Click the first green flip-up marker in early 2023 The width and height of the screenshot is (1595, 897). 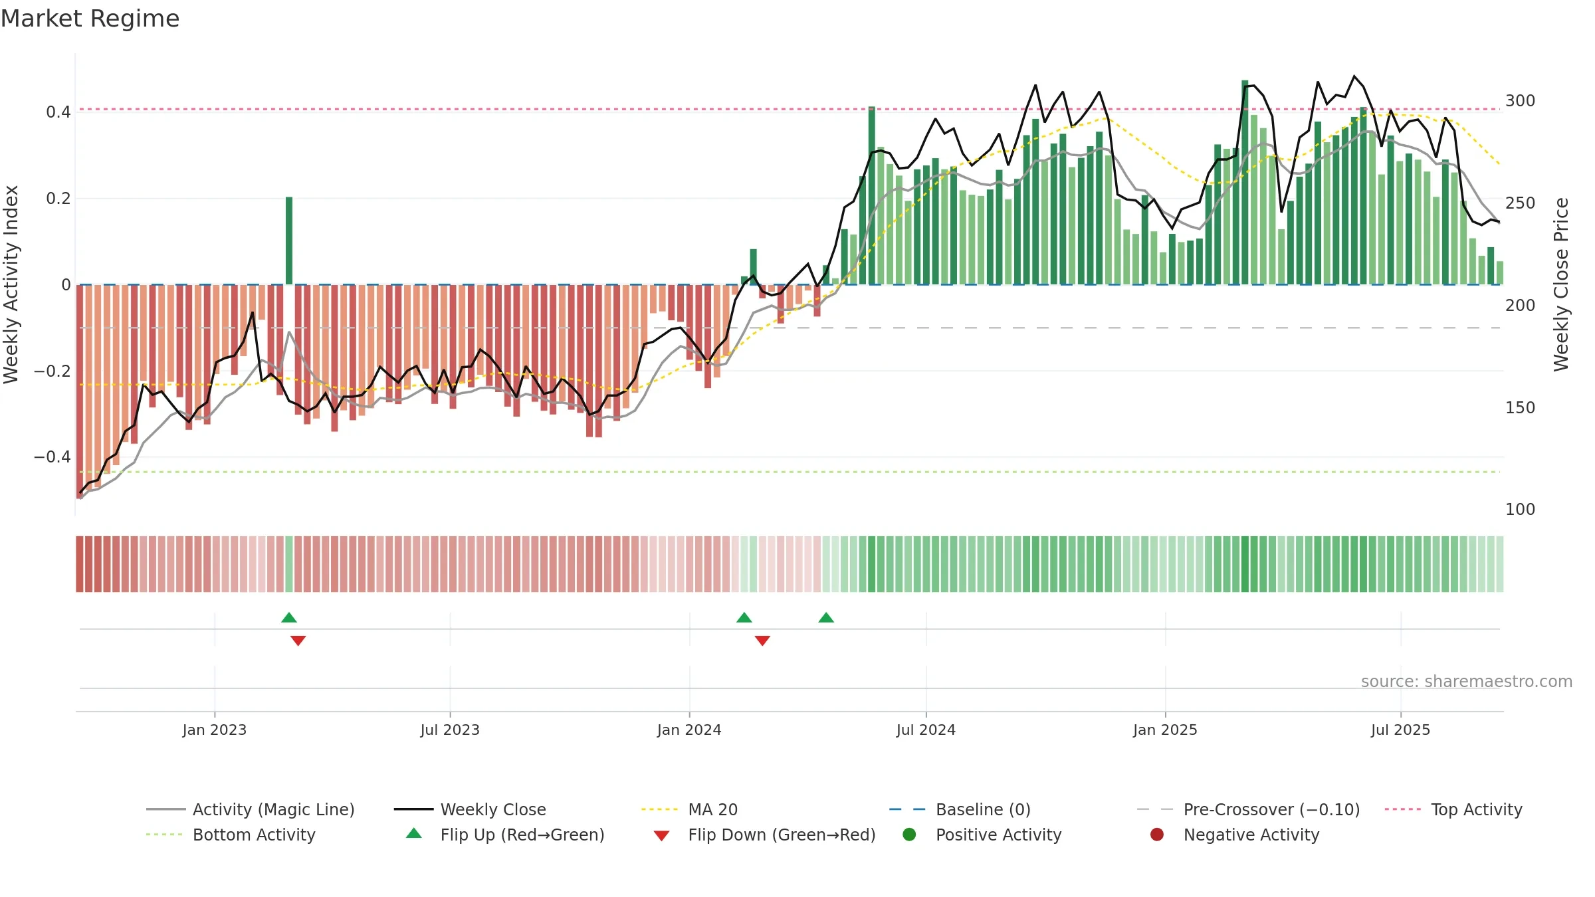click(x=289, y=618)
